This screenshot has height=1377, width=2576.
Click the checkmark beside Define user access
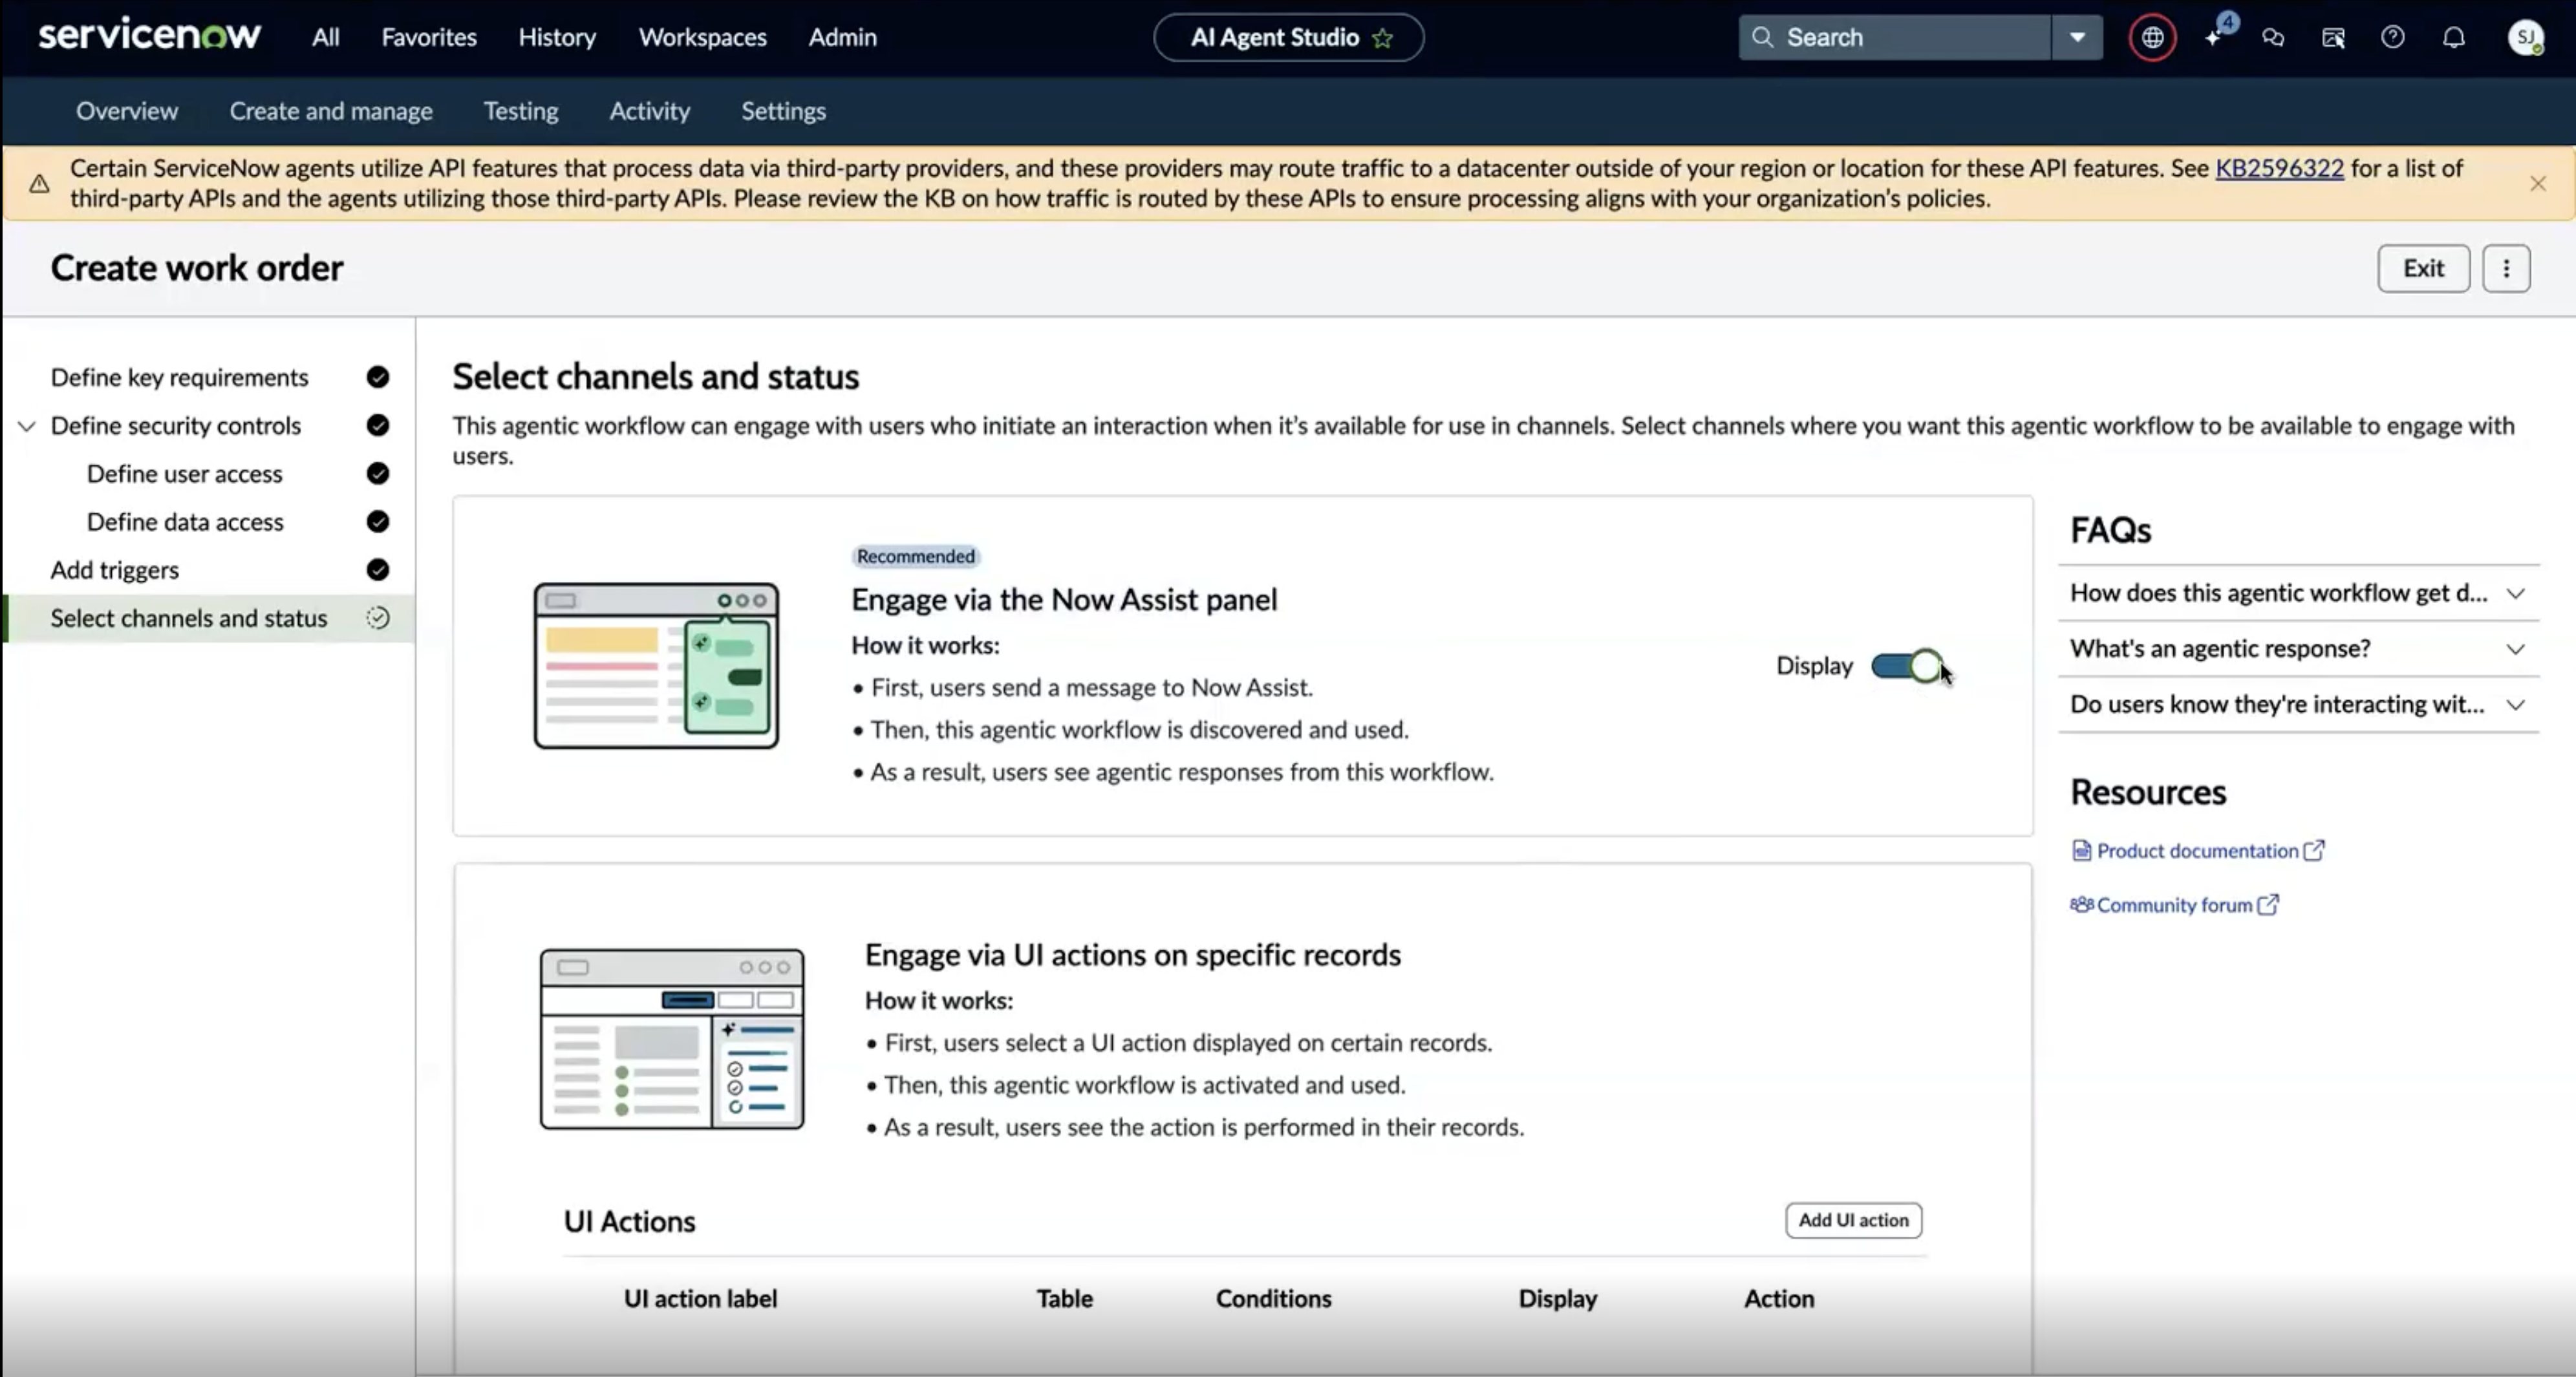[x=377, y=473]
